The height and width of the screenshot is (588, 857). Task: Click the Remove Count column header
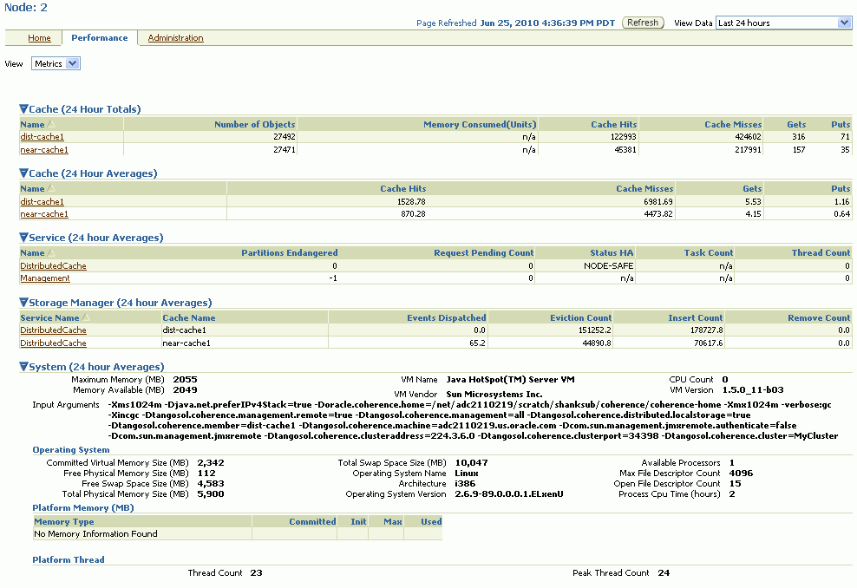(819, 317)
